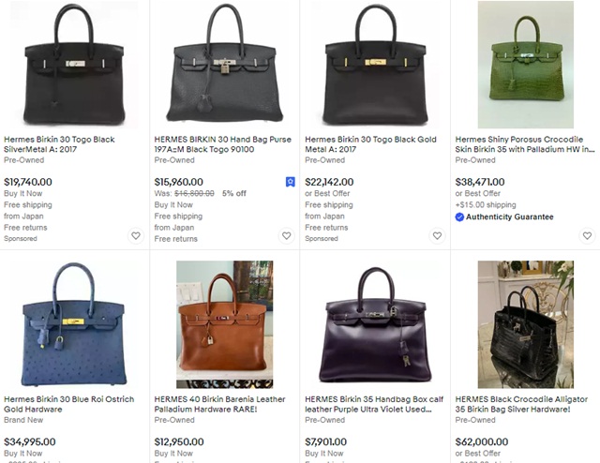The height and width of the screenshot is (463, 600).
Task: Open HERMES 40 Birkin Barenia Leather listing
Action: pos(219,404)
